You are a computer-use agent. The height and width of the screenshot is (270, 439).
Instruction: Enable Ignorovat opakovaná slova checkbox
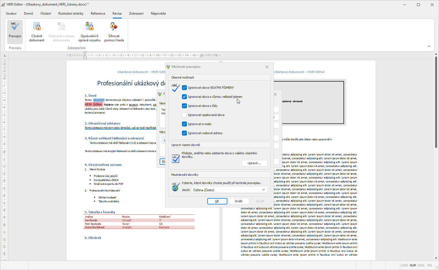click(184, 115)
